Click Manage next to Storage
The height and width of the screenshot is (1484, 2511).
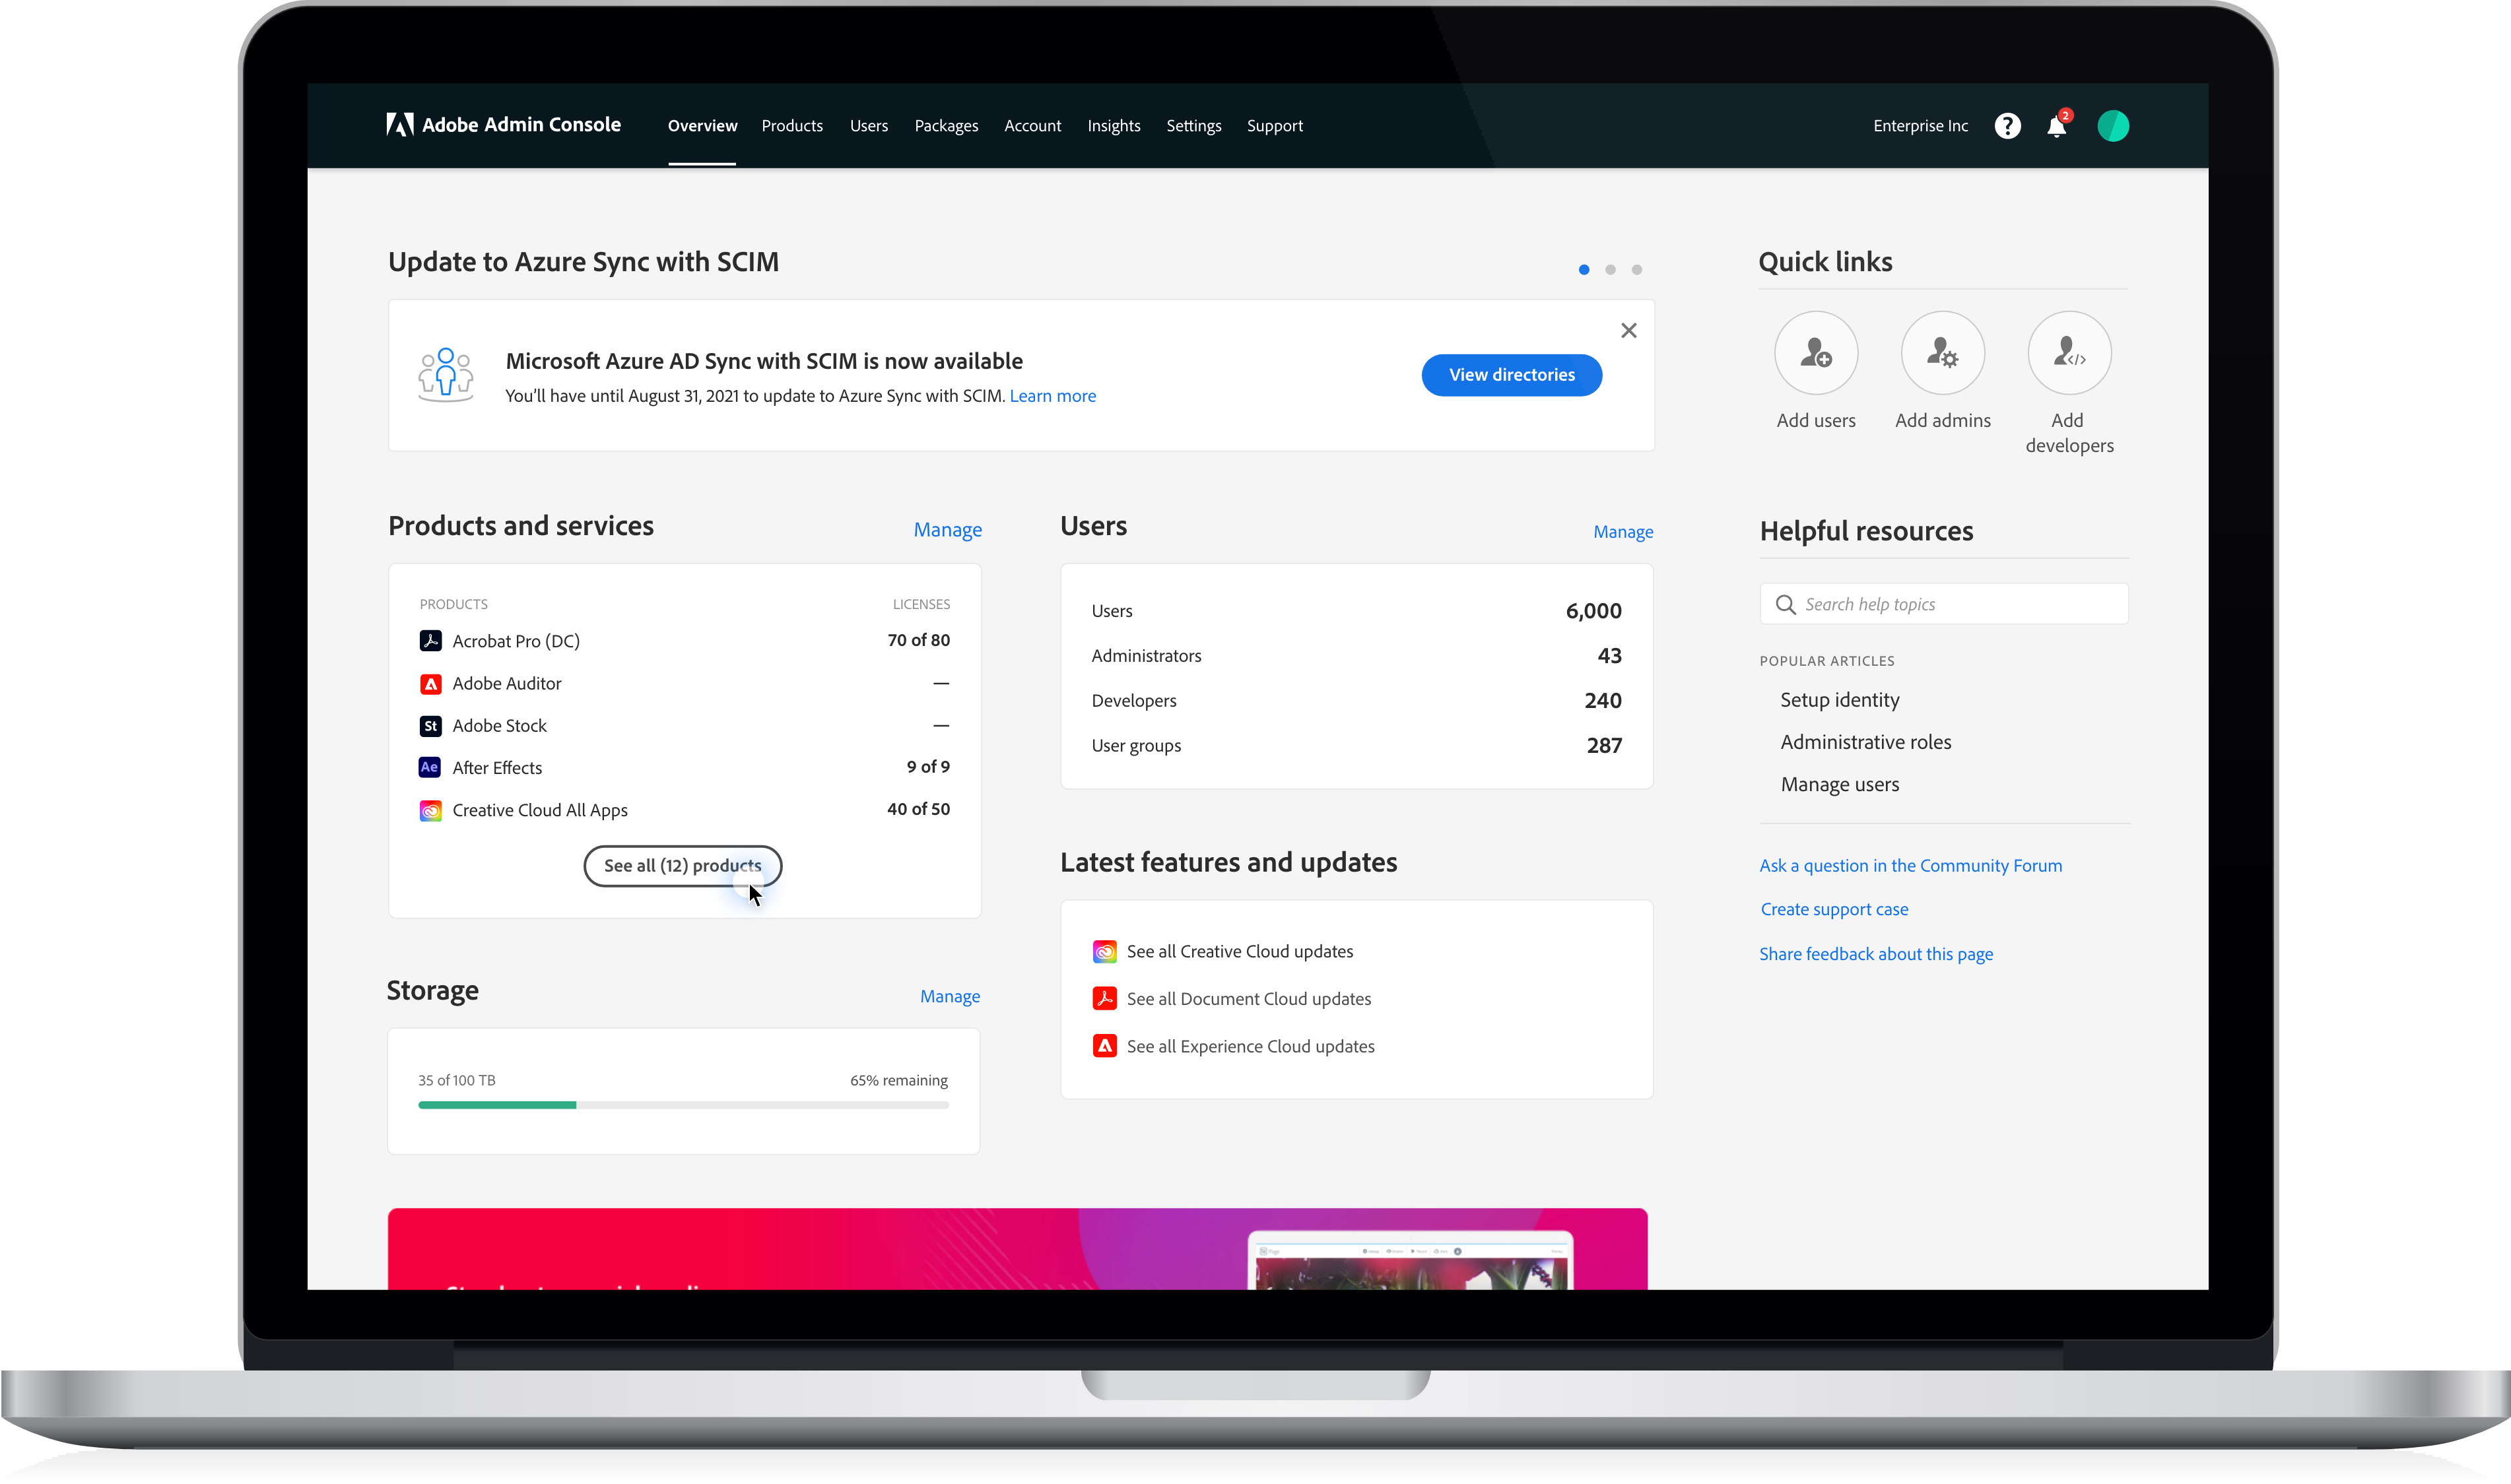(949, 996)
